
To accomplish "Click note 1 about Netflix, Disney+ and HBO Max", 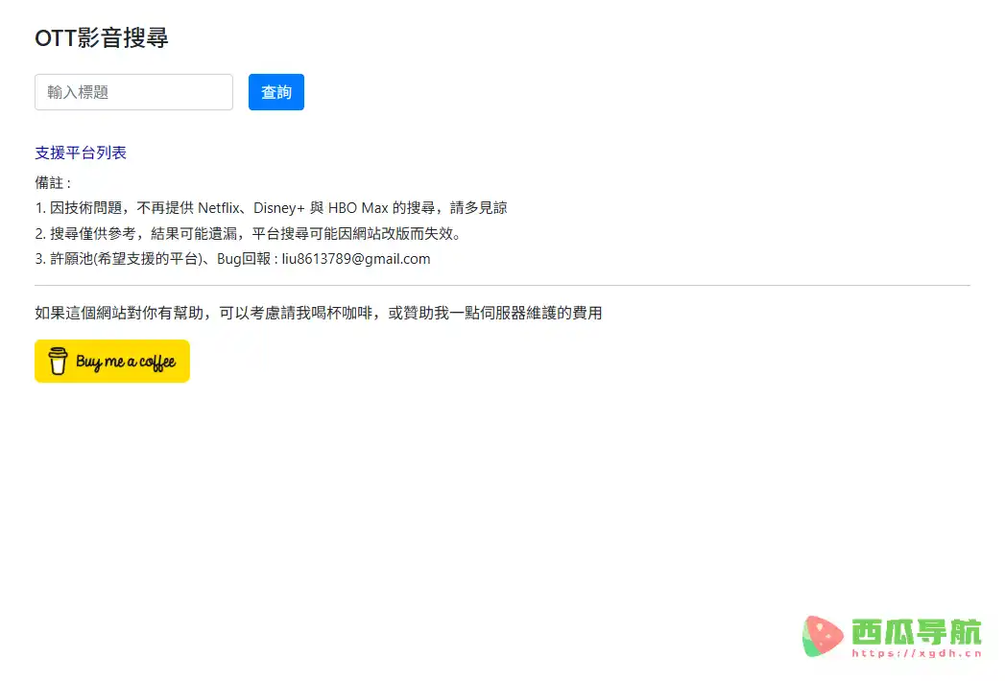I will [x=271, y=207].
